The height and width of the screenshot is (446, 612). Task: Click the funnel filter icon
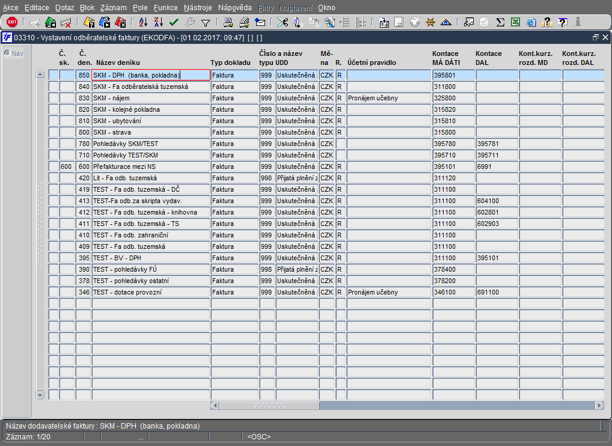point(205,23)
